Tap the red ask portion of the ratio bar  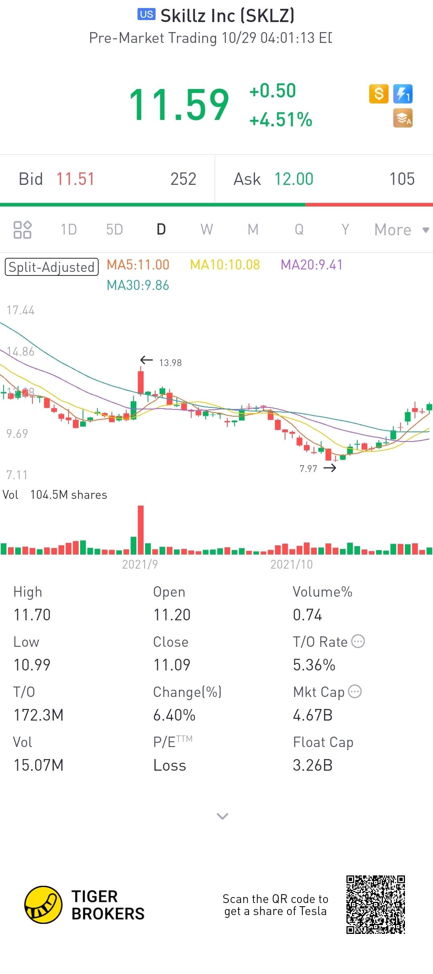pos(369,205)
